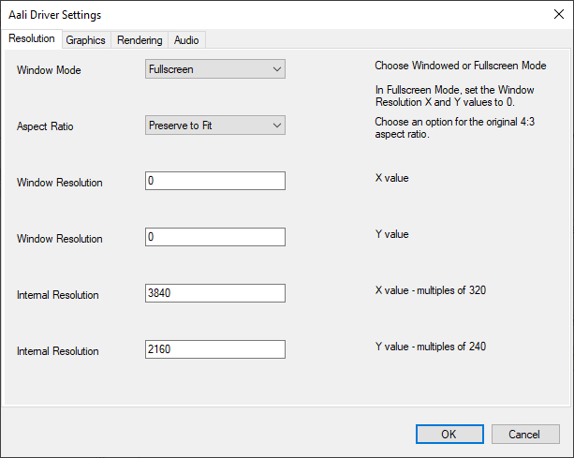Close the Aali Driver Settings dialog
Viewport: 574px width, 458px height.
pos(559,14)
